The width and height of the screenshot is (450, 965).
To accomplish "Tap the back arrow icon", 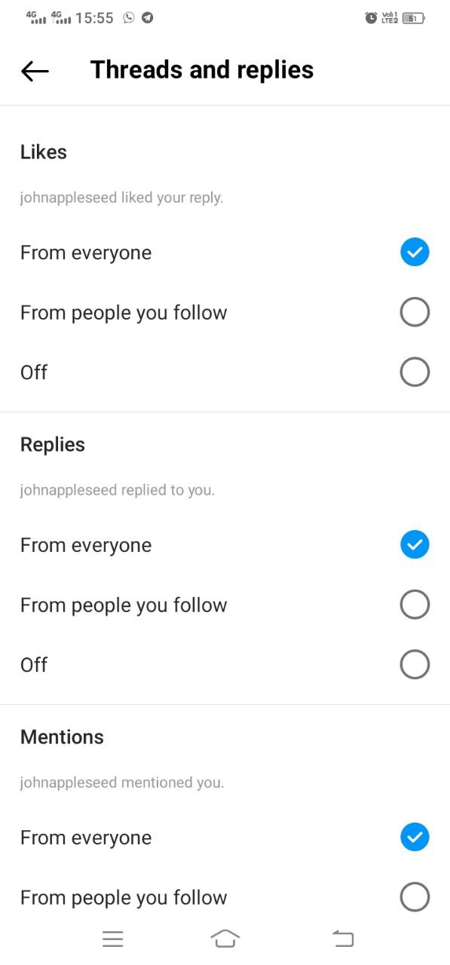I will [x=35, y=71].
